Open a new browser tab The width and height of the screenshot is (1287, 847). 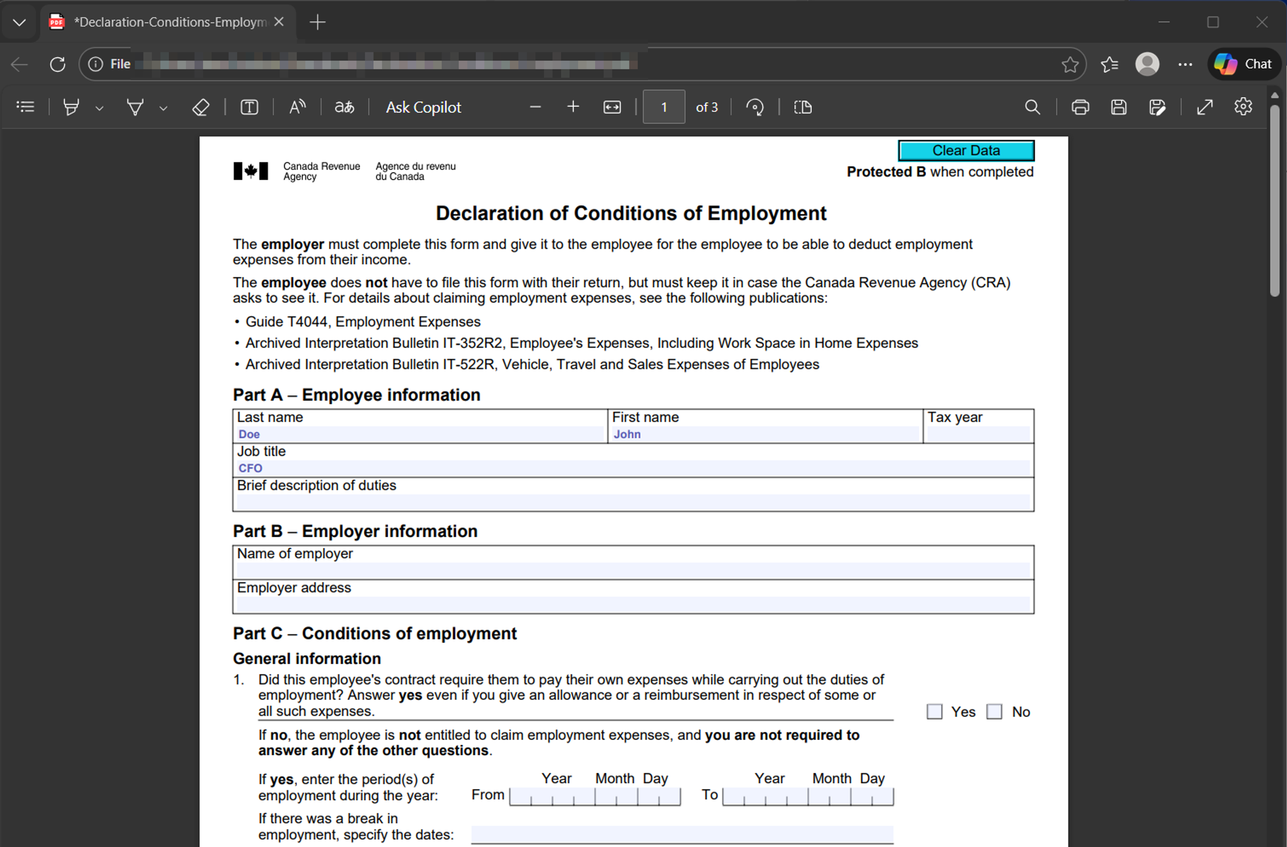(x=317, y=22)
